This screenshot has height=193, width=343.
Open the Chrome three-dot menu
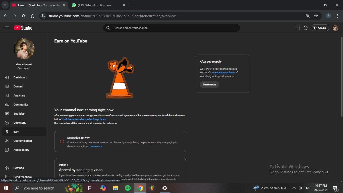point(337,16)
